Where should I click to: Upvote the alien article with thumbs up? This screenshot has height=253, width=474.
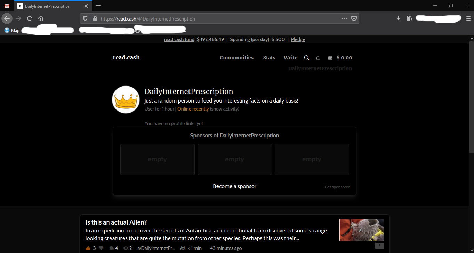88,248
